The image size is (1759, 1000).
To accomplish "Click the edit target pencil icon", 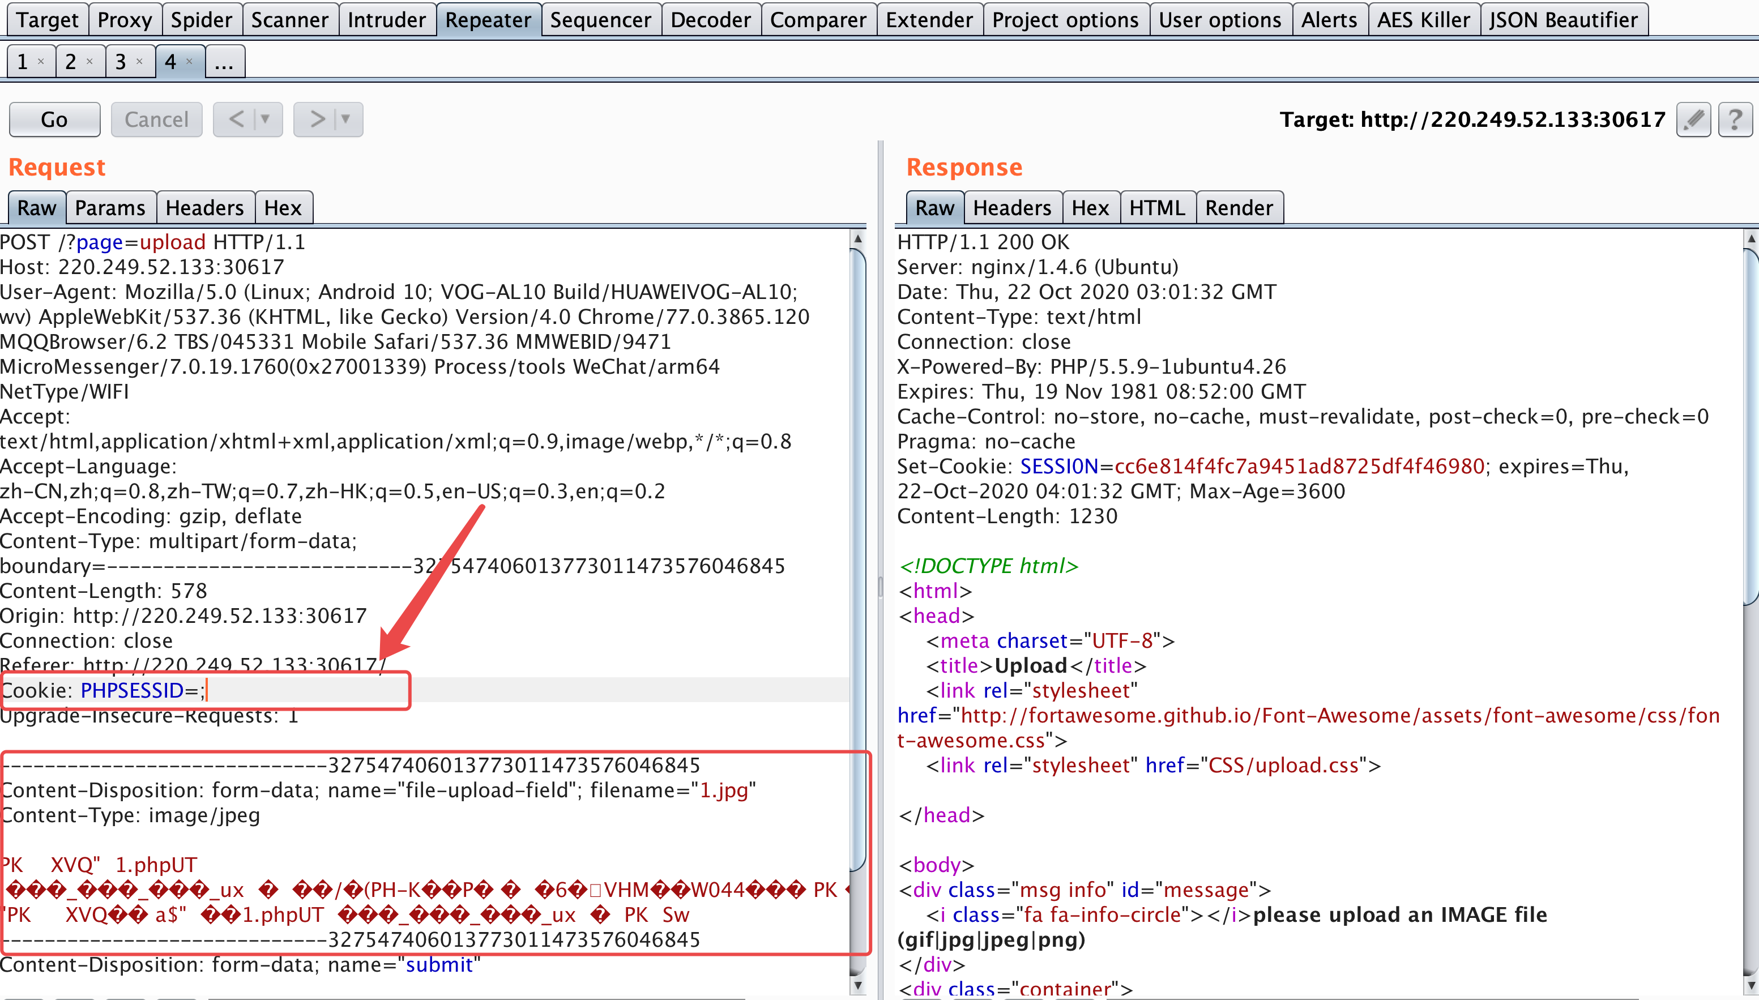I will [1693, 119].
